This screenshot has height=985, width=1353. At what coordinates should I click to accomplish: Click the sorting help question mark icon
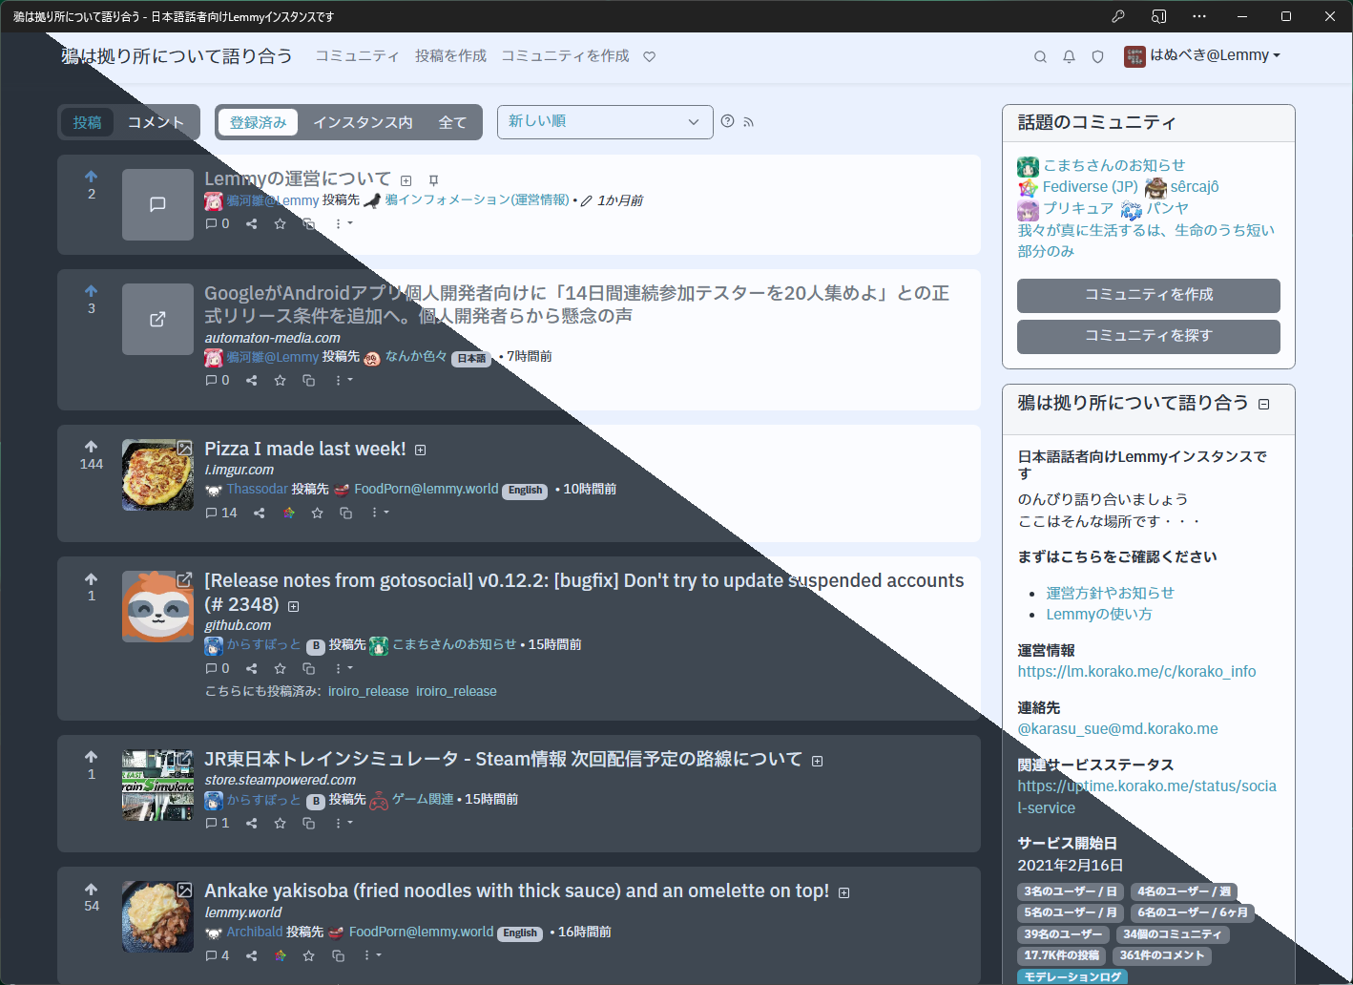point(728,121)
